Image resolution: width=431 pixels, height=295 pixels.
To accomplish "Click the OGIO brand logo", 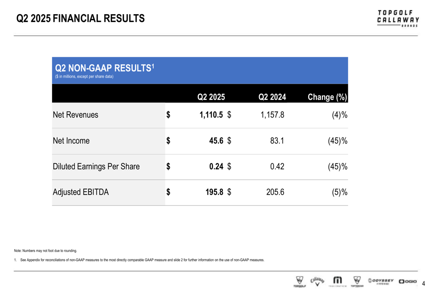I will [x=408, y=281].
